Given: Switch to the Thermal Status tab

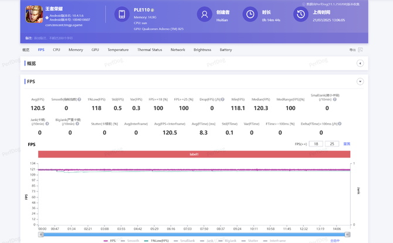Looking at the screenshot, I should pos(150,50).
